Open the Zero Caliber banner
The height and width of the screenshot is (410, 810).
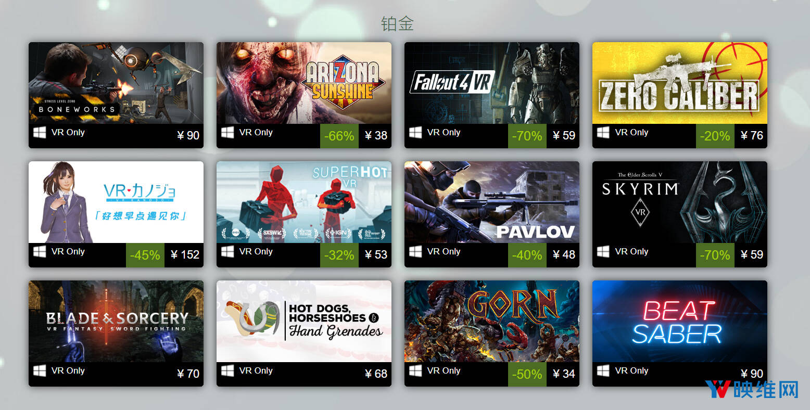coord(680,83)
